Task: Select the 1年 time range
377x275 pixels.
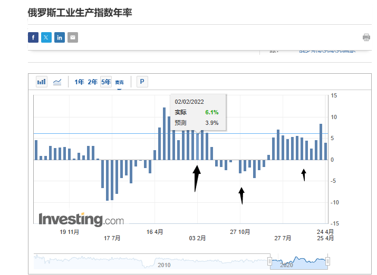Action: pyautogui.click(x=79, y=82)
